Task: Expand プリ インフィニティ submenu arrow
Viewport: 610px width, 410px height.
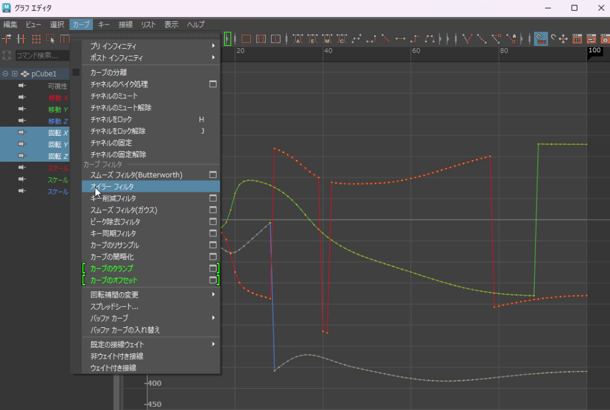Action: pyautogui.click(x=213, y=46)
